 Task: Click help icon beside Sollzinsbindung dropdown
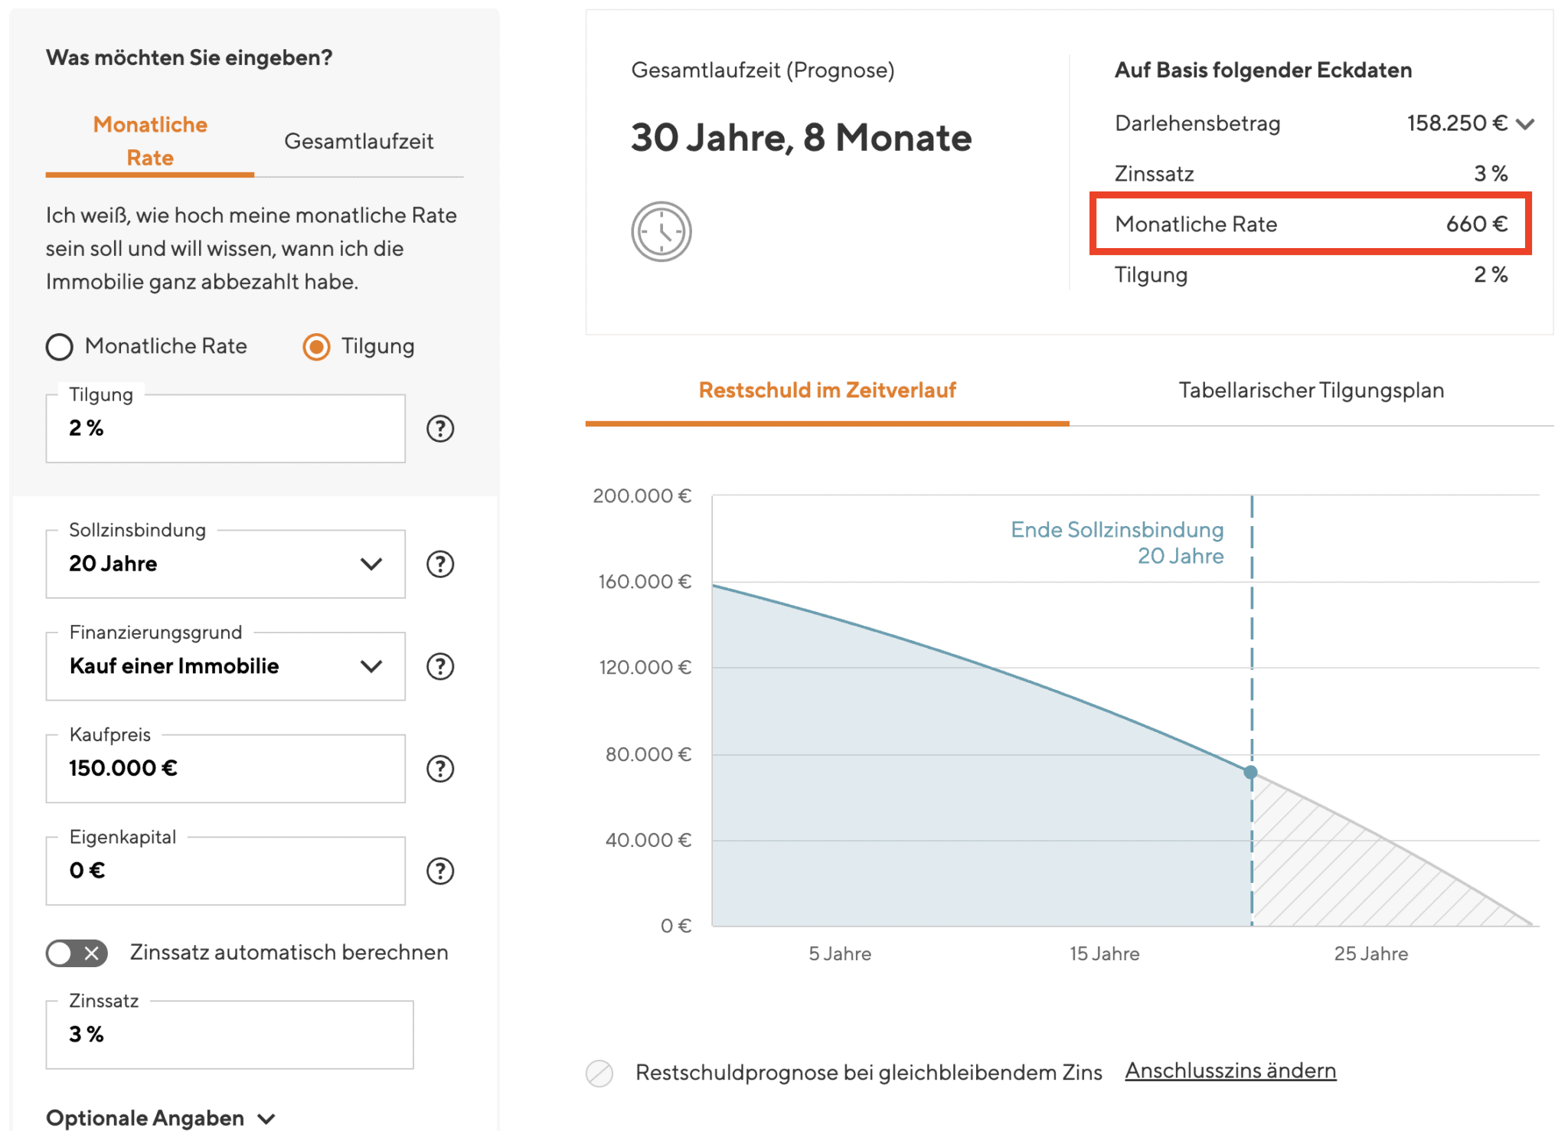click(x=440, y=564)
